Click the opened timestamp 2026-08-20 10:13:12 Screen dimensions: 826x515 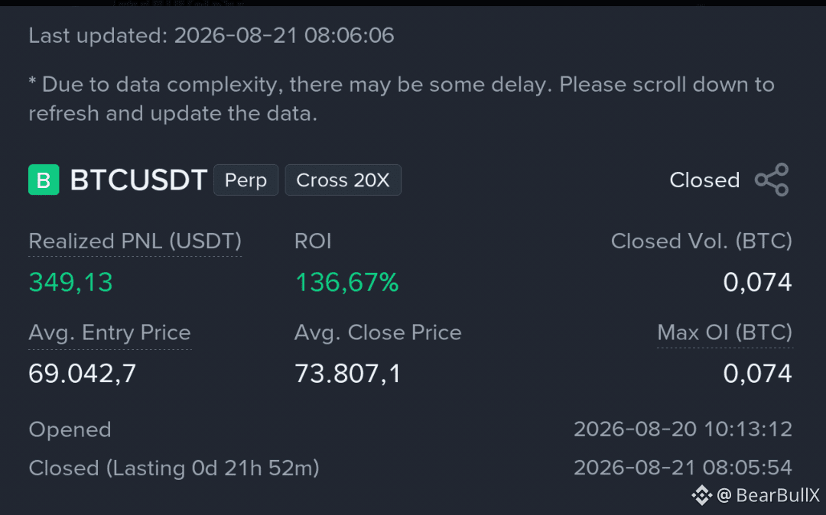point(683,429)
